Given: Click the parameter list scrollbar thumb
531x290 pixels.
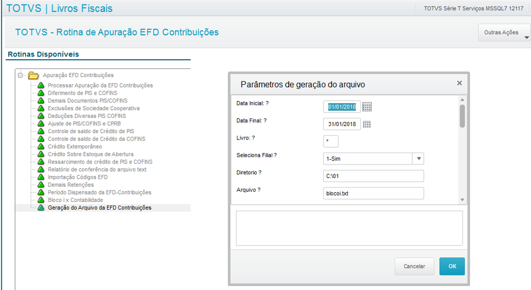Looking at the screenshot, I should point(463,116).
